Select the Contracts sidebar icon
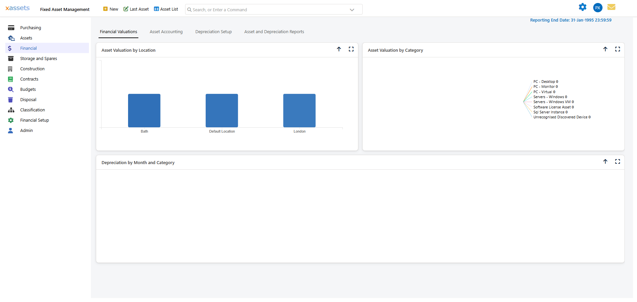The width and height of the screenshot is (637, 302). (x=11, y=79)
